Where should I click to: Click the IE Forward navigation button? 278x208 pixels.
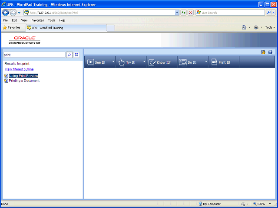(13, 13)
